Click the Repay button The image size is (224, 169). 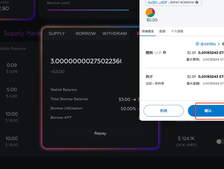(x=100, y=134)
